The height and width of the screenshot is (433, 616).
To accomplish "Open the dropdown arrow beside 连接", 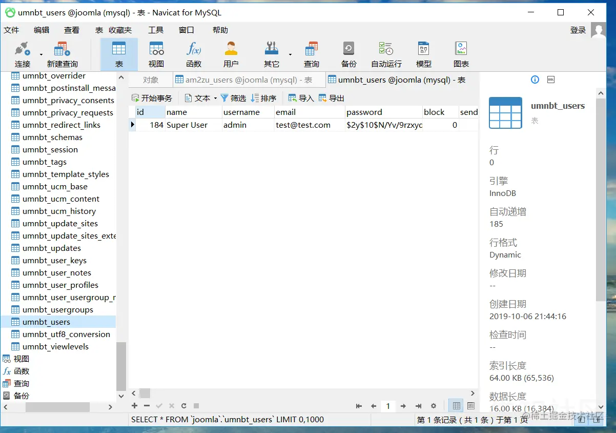I will [x=41, y=54].
